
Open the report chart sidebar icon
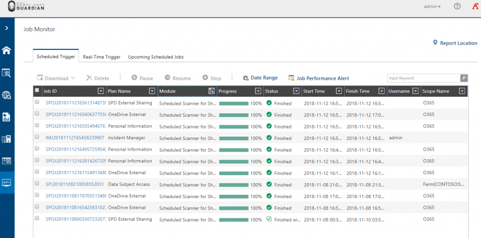tap(7, 117)
